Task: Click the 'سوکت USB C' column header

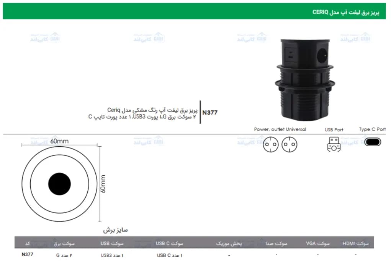Action: point(170,243)
